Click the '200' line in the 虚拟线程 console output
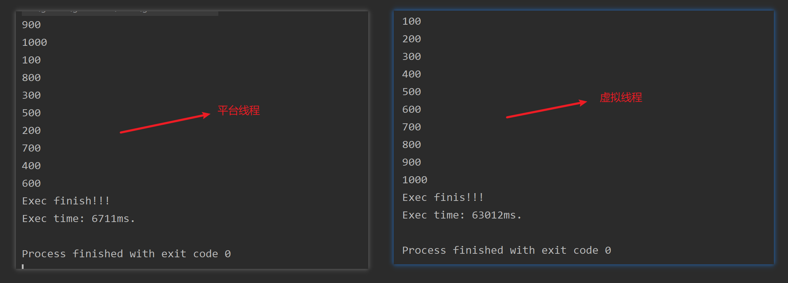Image resolution: width=788 pixels, height=283 pixels. point(412,39)
